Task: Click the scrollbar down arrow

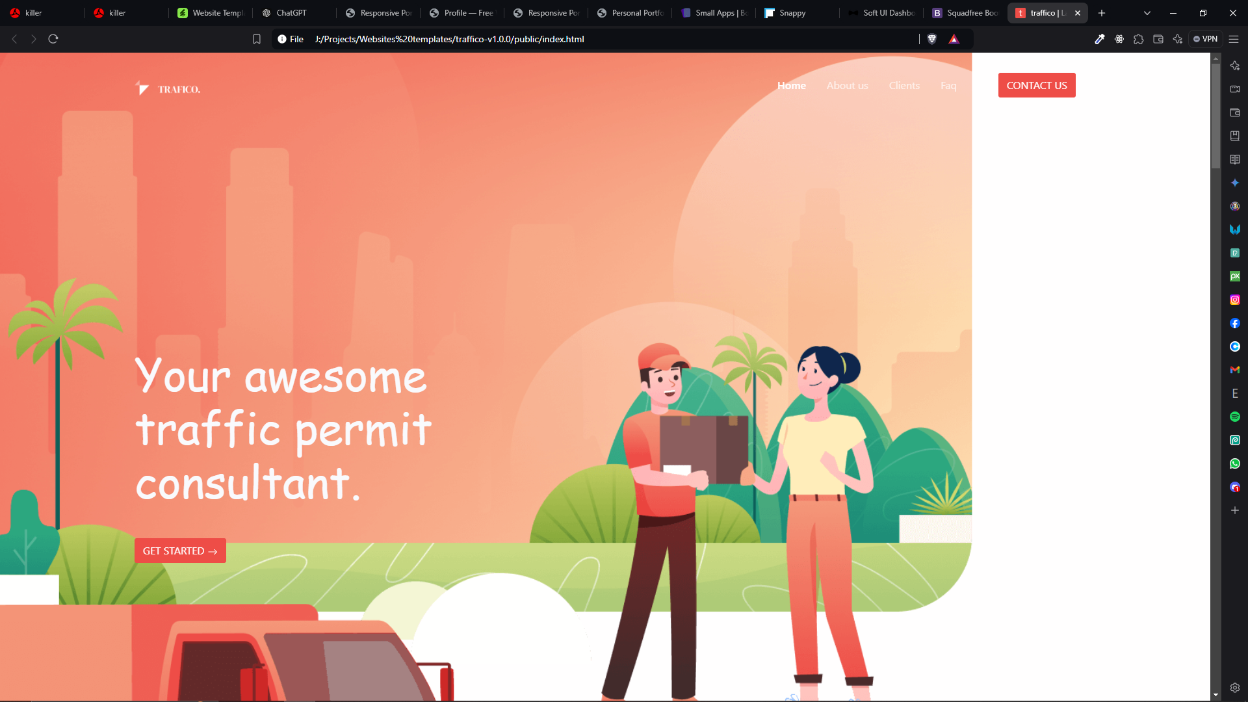Action: 1215,695
